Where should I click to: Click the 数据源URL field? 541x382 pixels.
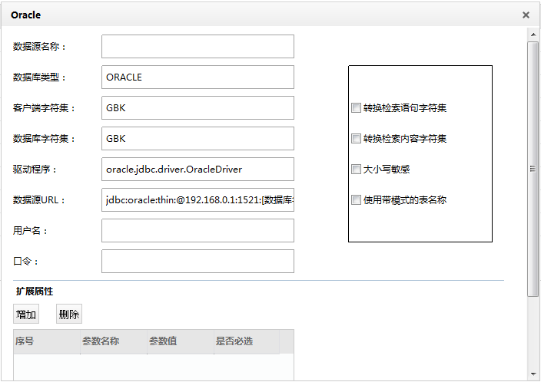click(x=197, y=199)
